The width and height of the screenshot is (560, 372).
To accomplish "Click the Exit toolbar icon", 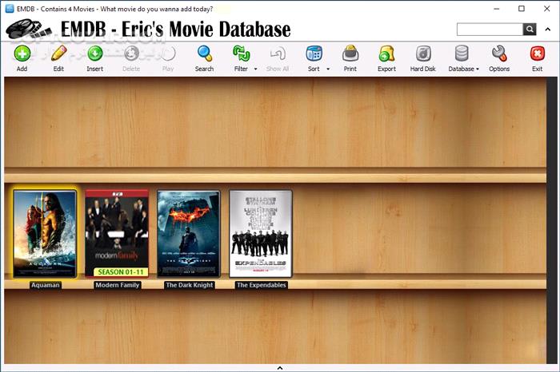I will 537,54.
